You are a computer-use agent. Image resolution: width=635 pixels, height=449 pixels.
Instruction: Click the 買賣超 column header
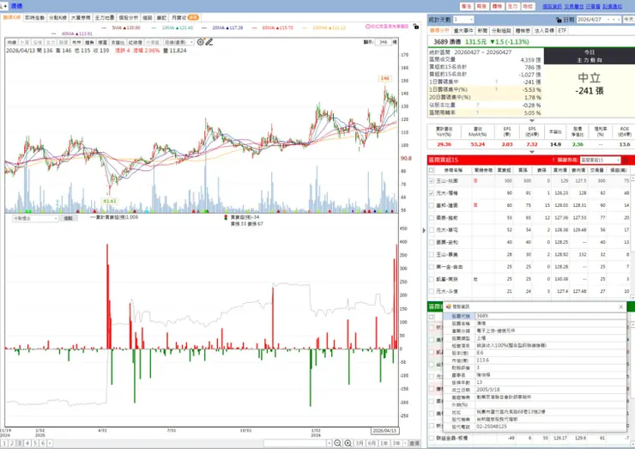pos(504,170)
